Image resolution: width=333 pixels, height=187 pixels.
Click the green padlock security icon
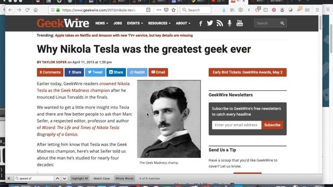pos(58,10)
